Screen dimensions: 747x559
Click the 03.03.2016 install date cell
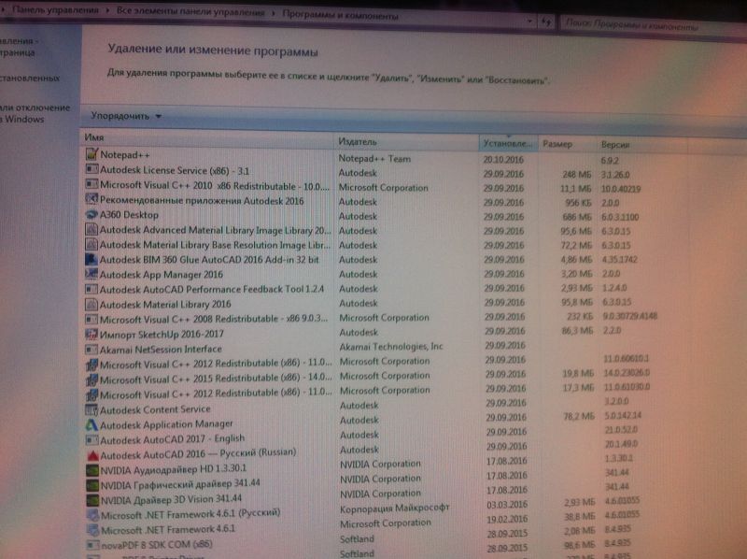pos(507,505)
